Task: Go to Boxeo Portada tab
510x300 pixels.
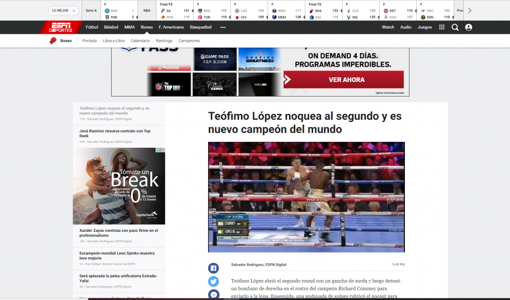Action: tap(90, 41)
